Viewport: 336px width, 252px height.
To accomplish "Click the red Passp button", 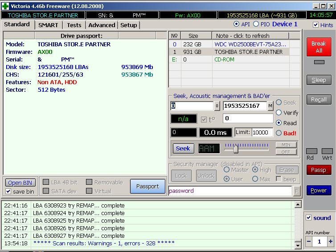I will point(318,170).
